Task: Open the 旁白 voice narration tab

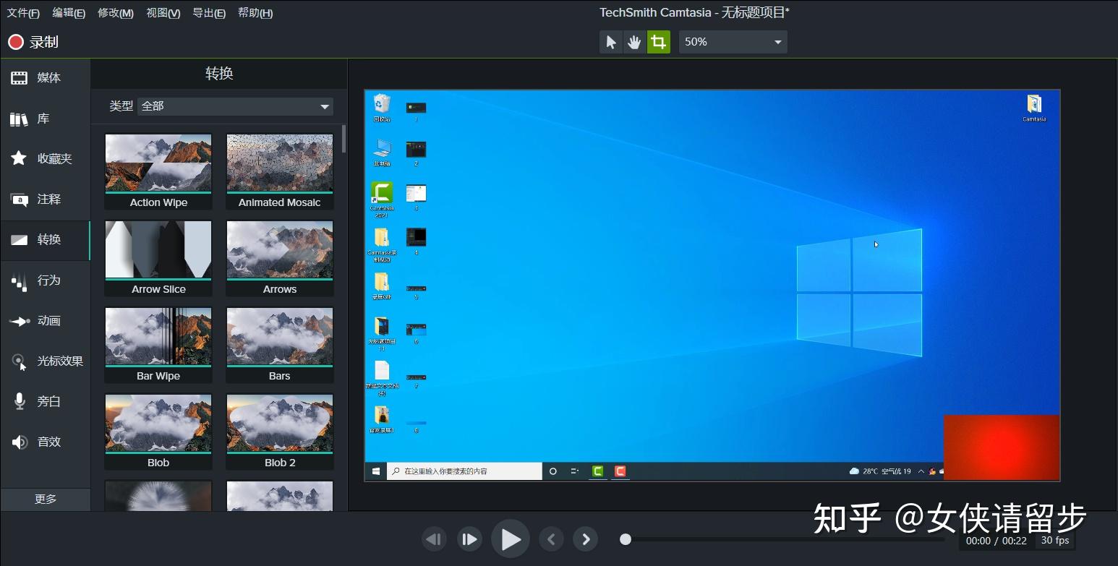Action: (46, 402)
